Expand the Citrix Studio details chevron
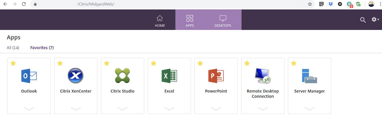 122,109
